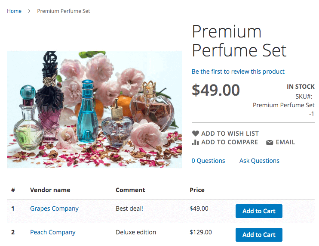Open the Peach Company vendor page
The height and width of the screenshot is (246, 319).
coord(52,232)
